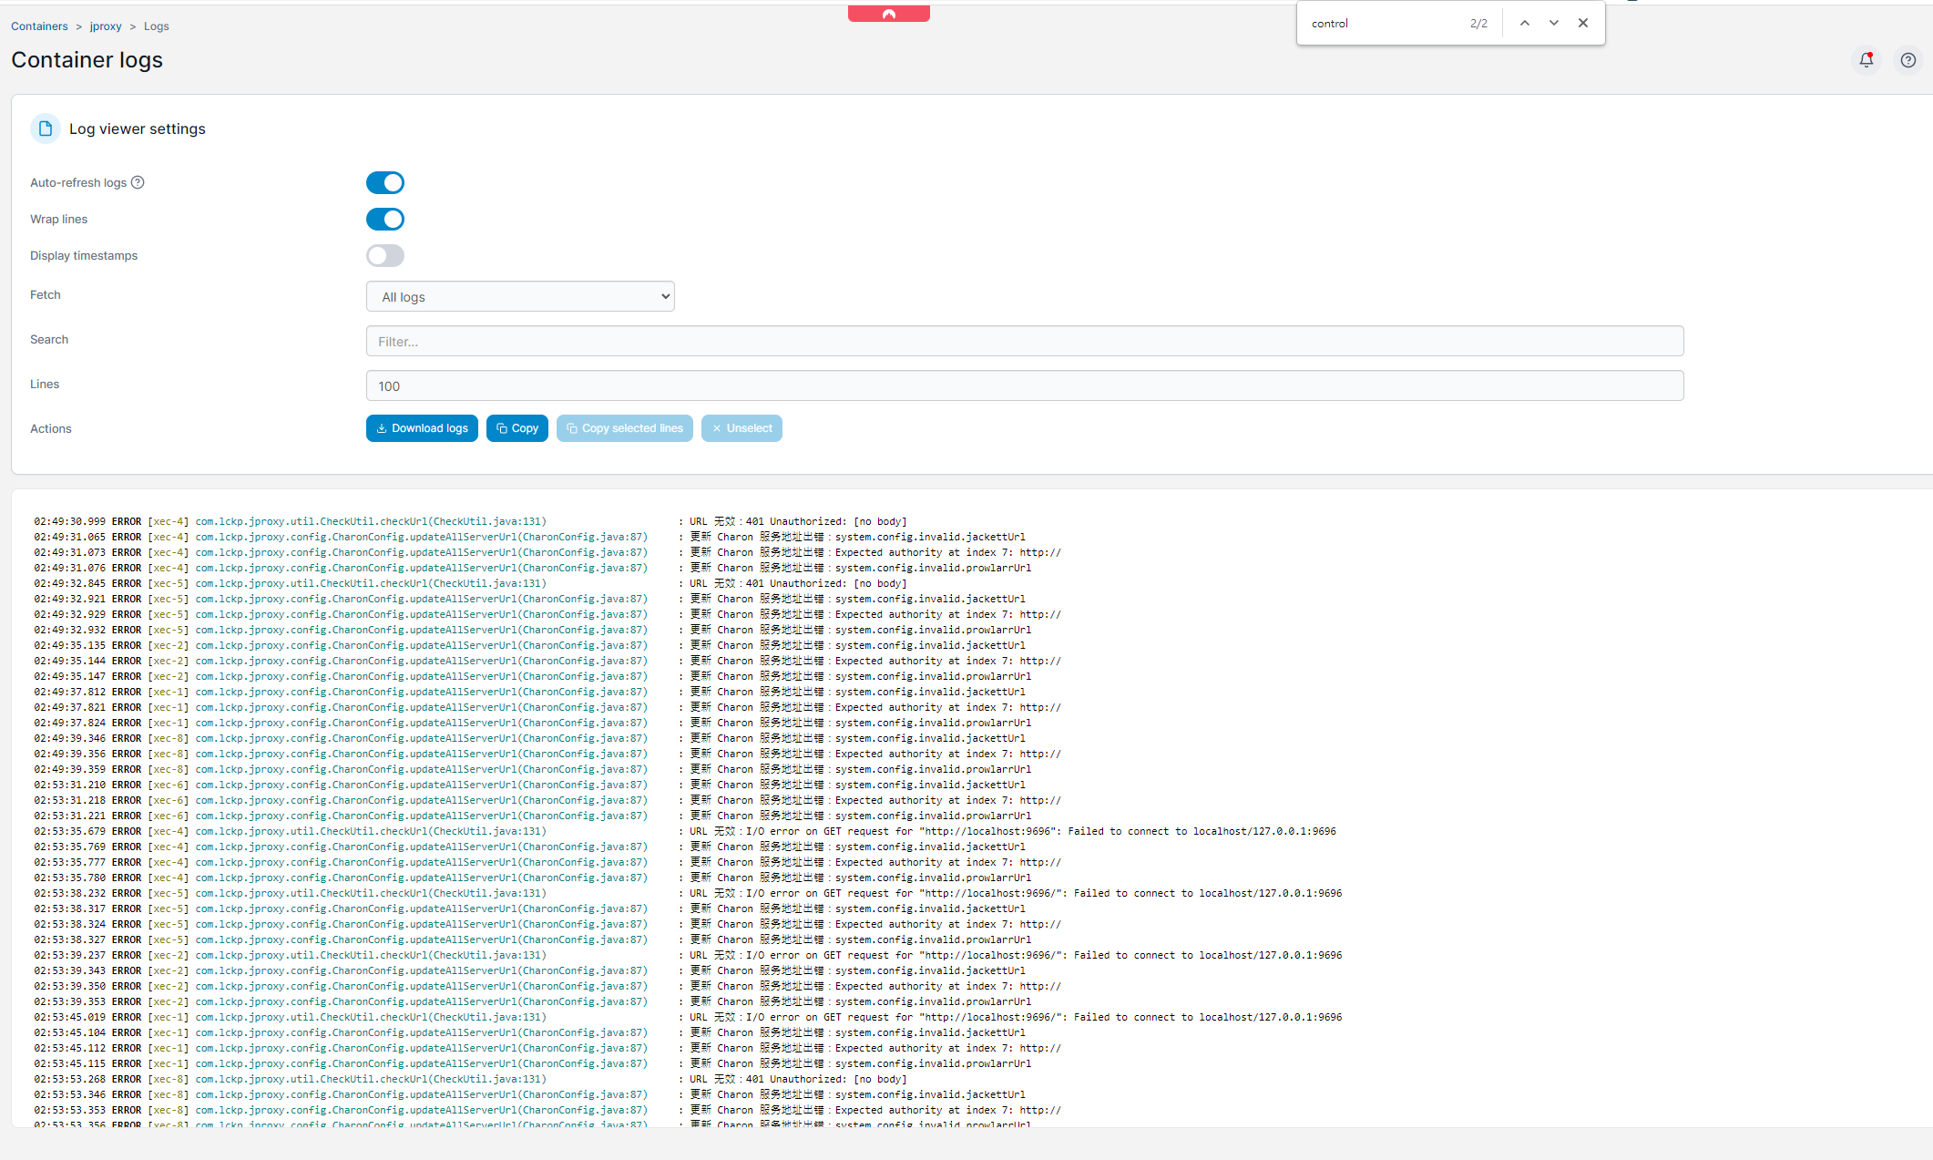
Task: Jump to next search match with down chevron
Action: tap(1553, 22)
